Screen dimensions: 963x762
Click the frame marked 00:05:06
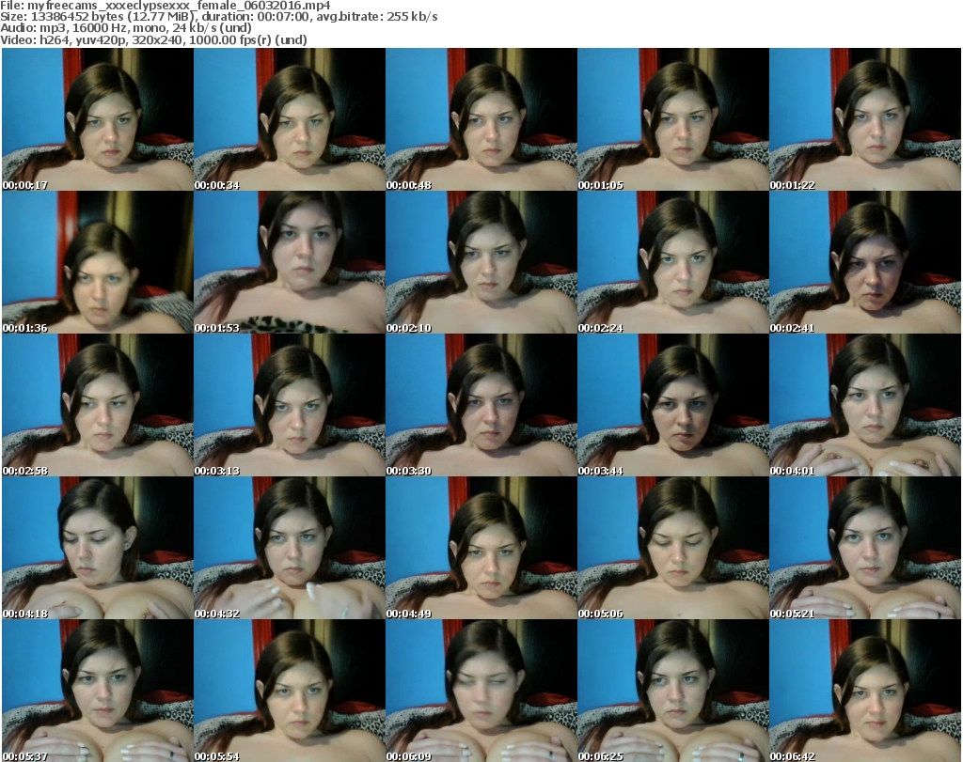click(x=672, y=548)
